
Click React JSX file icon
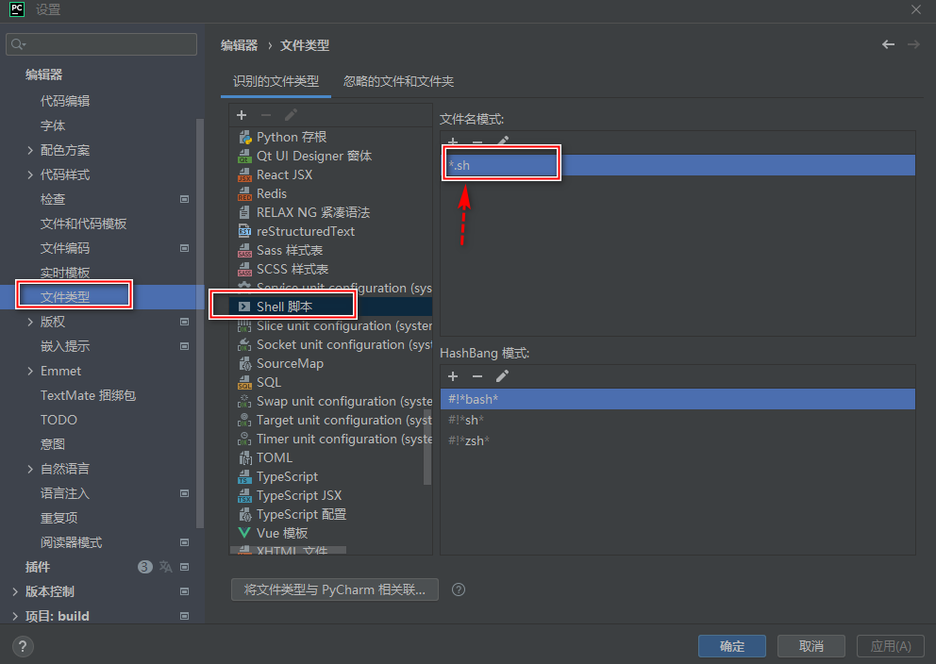pyautogui.click(x=244, y=174)
